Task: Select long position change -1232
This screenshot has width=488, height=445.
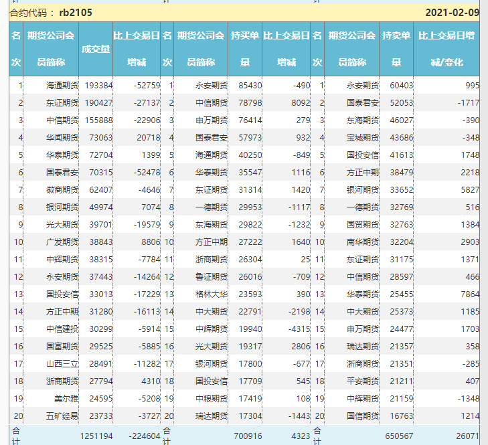Action: [299, 225]
